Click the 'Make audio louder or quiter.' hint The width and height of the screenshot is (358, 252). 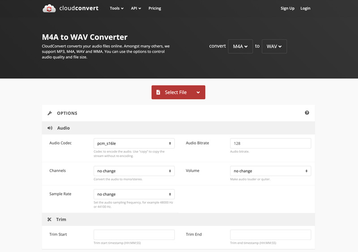point(250,179)
